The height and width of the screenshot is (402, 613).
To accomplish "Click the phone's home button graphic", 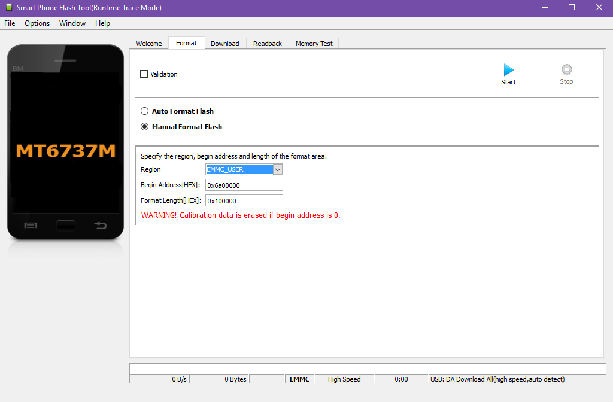I will (66, 226).
